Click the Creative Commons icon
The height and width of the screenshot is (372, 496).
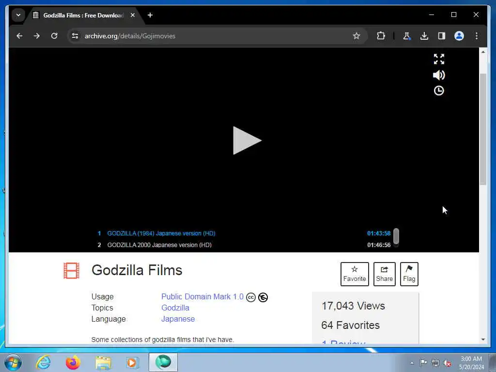click(251, 297)
